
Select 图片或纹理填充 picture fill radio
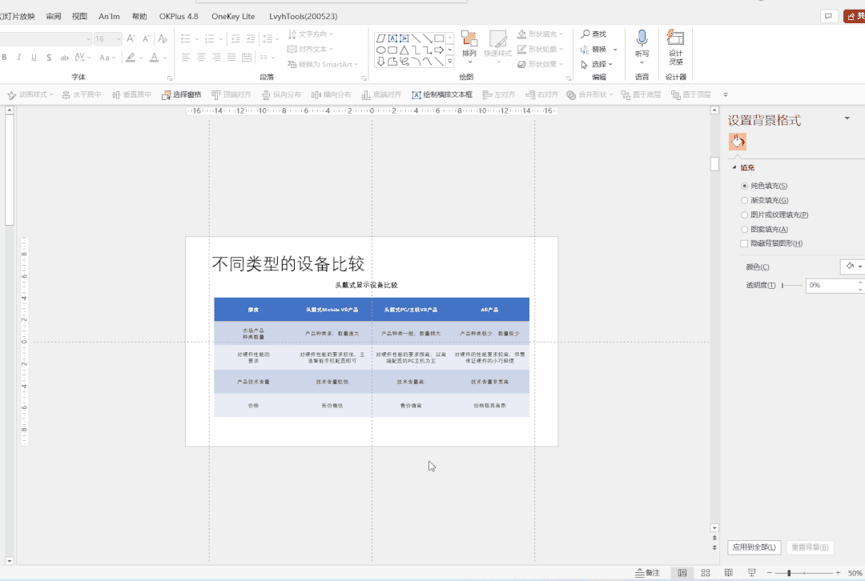pyautogui.click(x=744, y=214)
